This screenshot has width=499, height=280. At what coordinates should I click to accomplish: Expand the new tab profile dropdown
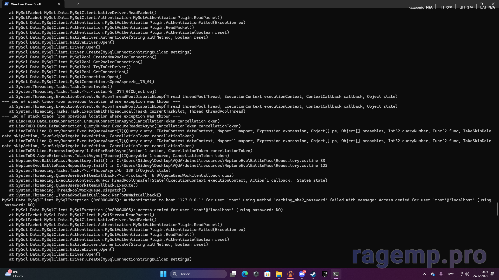point(78,4)
